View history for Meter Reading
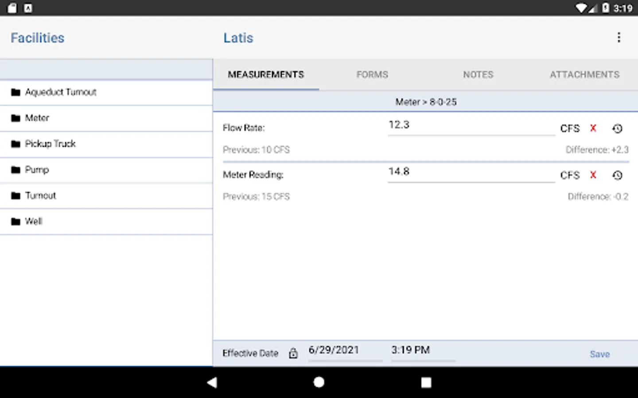The image size is (638, 398). pos(618,176)
